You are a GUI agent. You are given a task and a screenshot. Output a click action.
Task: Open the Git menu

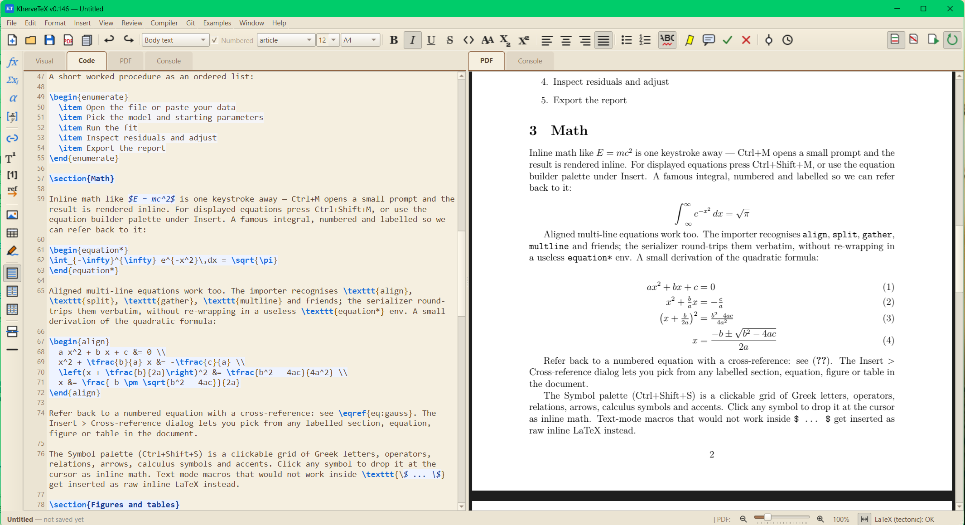tap(190, 23)
